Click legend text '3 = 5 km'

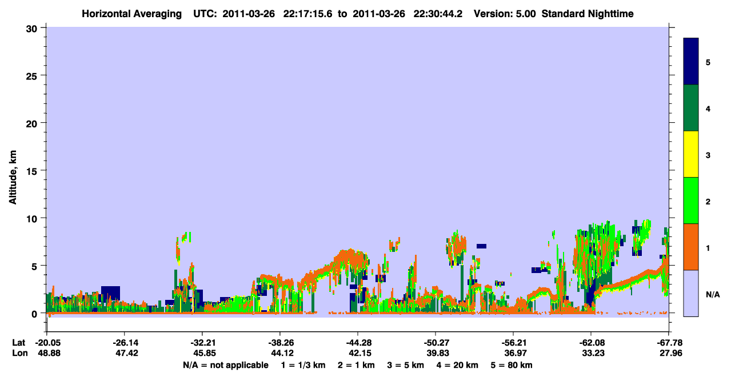(x=405, y=365)
